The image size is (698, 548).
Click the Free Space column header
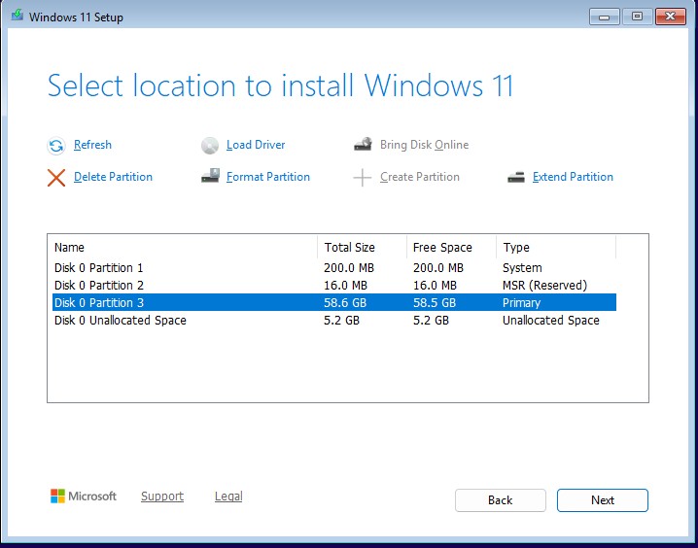(451, 248)
